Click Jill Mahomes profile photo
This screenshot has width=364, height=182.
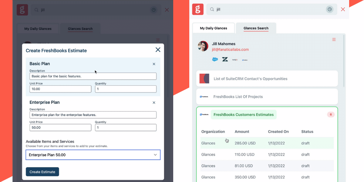[x=203, y=46]
